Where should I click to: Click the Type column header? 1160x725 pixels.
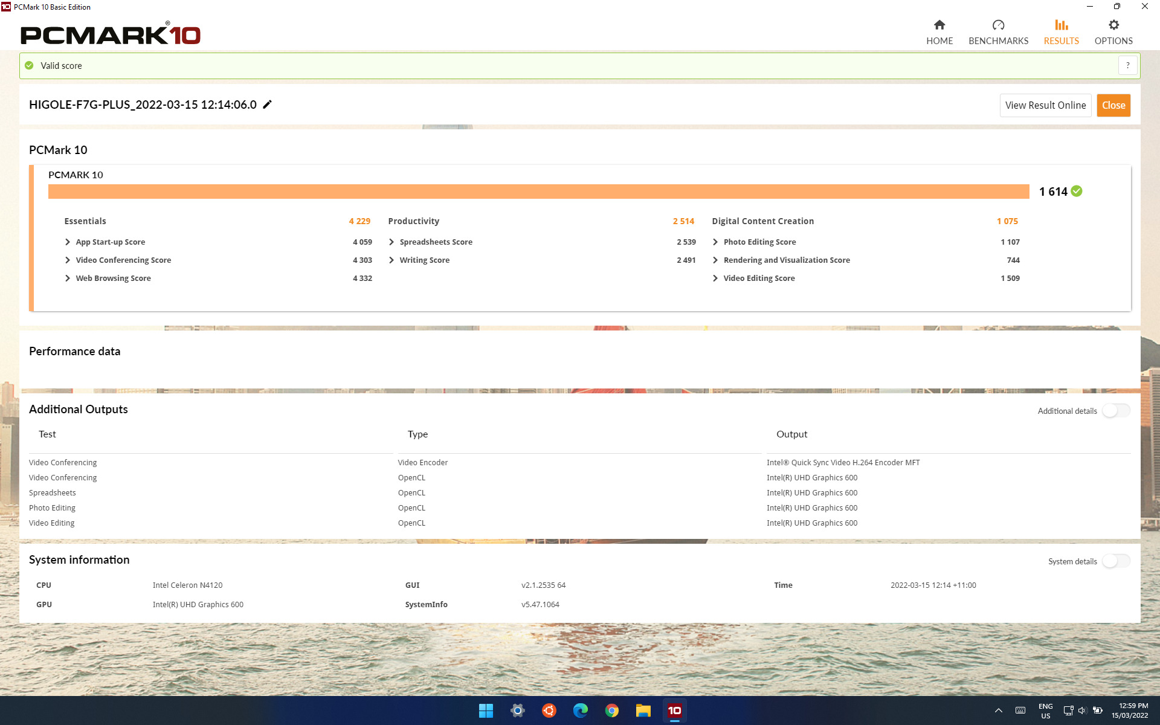417,434
